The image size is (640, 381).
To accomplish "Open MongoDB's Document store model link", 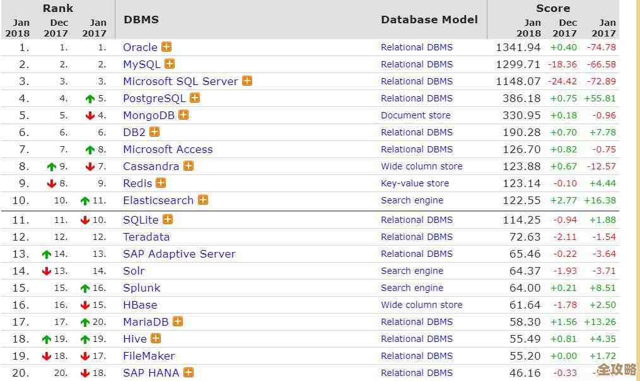I will (416, 115).
